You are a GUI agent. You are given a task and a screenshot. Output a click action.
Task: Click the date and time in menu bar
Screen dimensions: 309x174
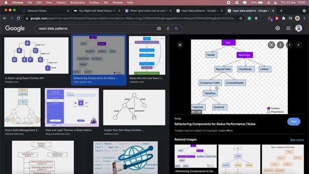tap(293, 2)
